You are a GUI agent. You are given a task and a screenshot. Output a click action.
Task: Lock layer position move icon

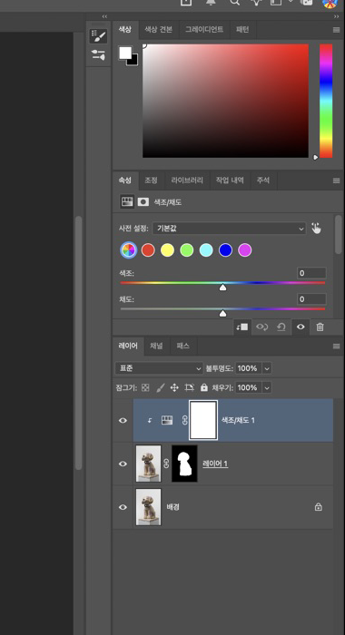174,387
